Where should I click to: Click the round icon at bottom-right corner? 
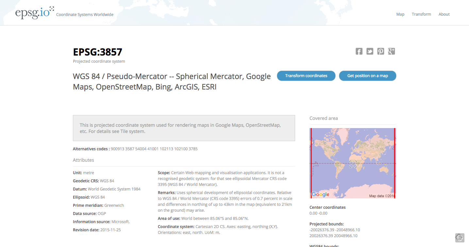point(460,238)
